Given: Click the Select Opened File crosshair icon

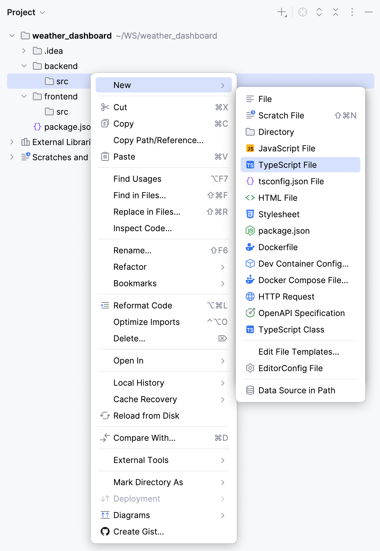Looking at the screenshot, I should pyautogui.click(x=303, y=12).
